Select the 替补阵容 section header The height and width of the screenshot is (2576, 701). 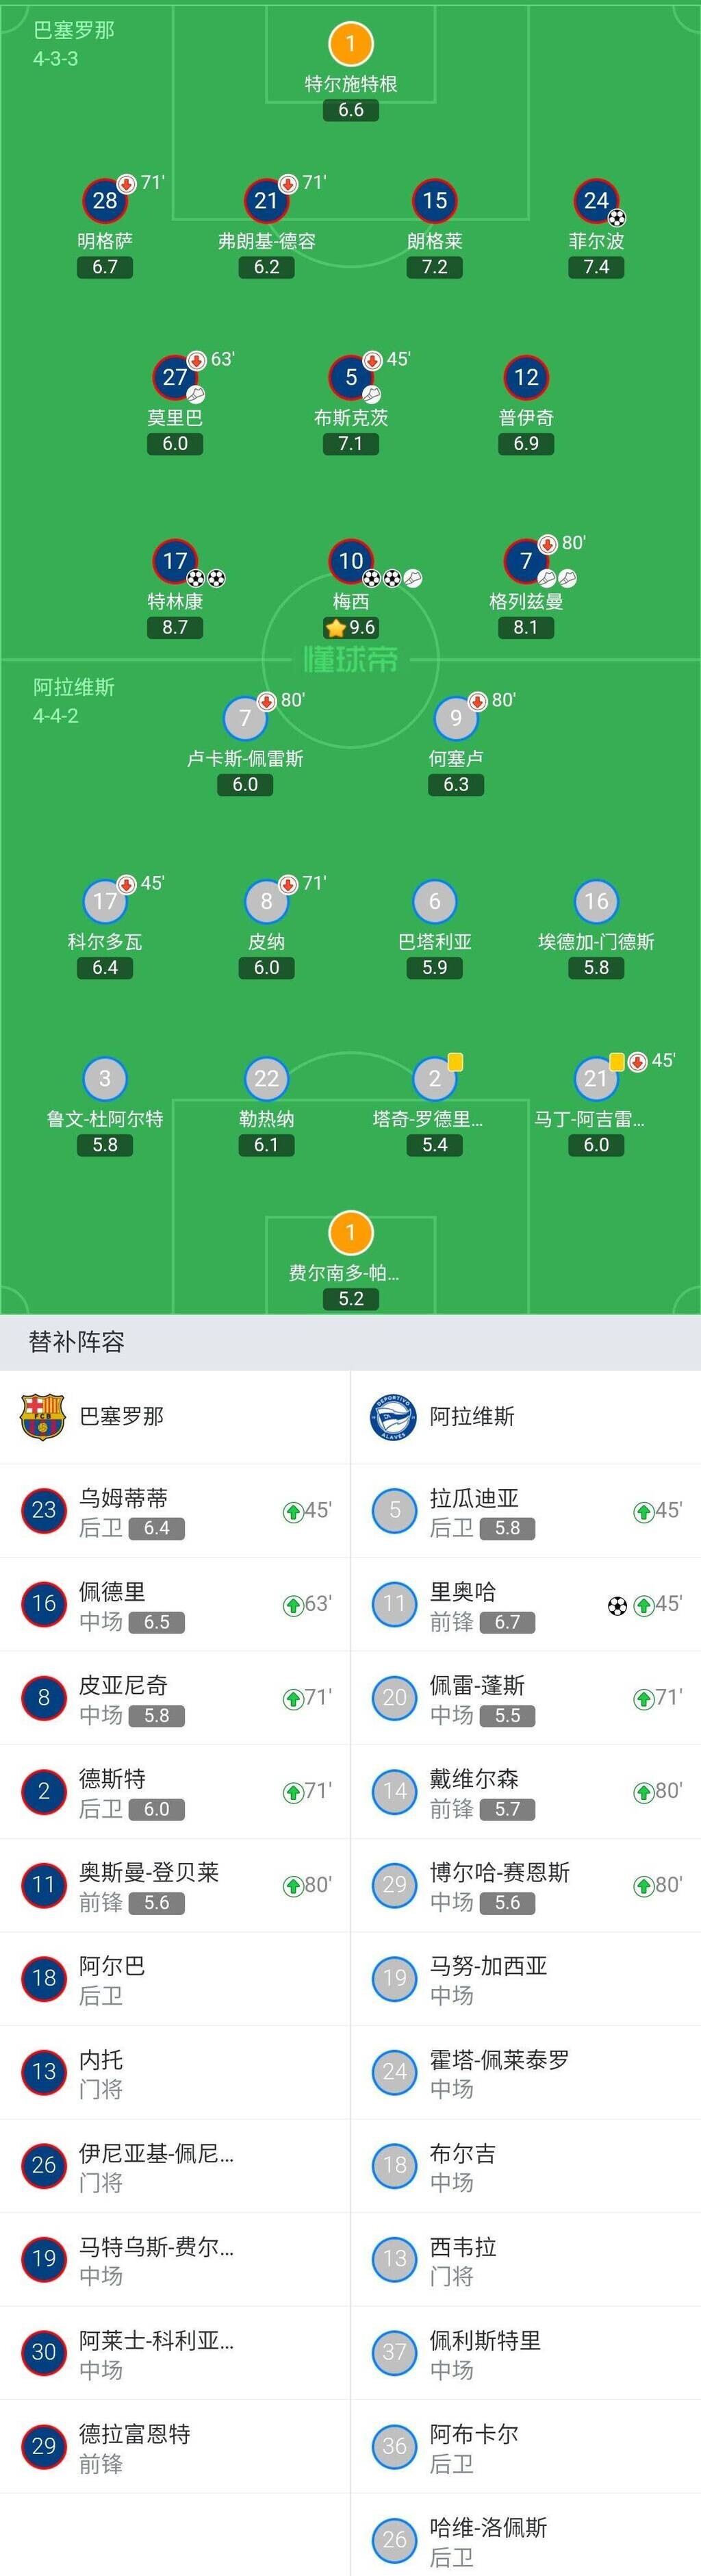[x=77, y=1342]
